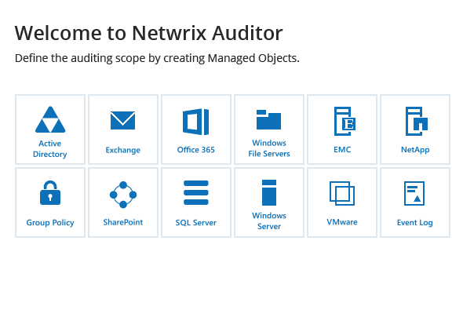
Task: Choose the Office 365 tile
Action: [x=196, y=129]
